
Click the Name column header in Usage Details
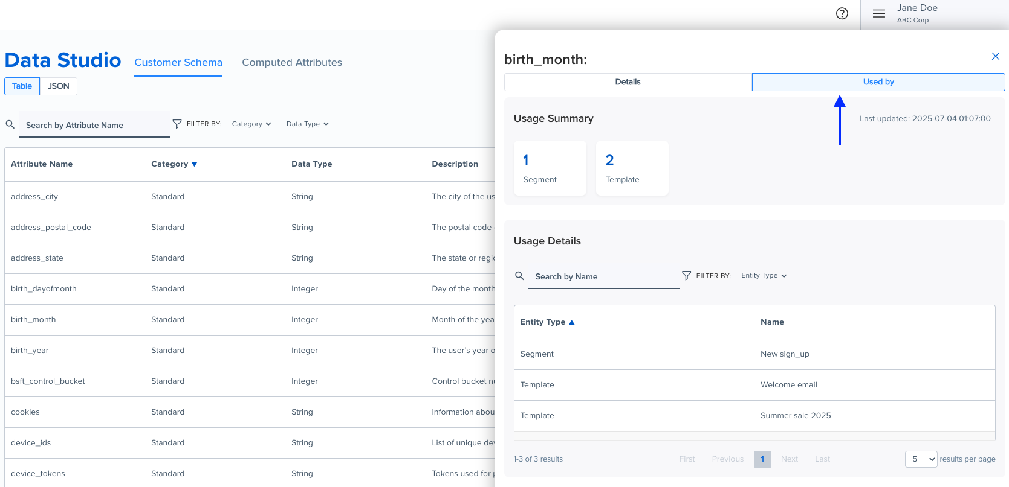[773, 322]
